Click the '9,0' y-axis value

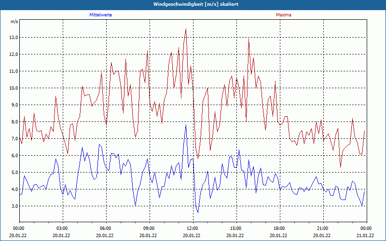14,105
